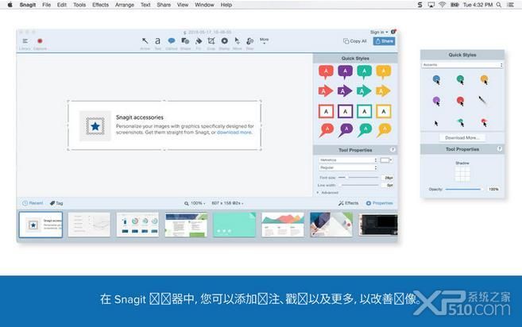Open the teal green thumbnail in tray
Image resolution: width=522 pixels, height=327 pixels.
pos(234,225)
